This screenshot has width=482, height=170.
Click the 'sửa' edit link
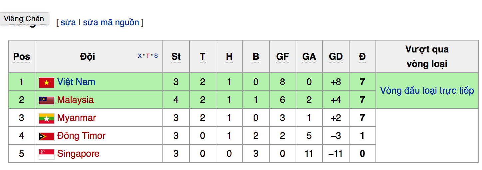click(68, 23)
